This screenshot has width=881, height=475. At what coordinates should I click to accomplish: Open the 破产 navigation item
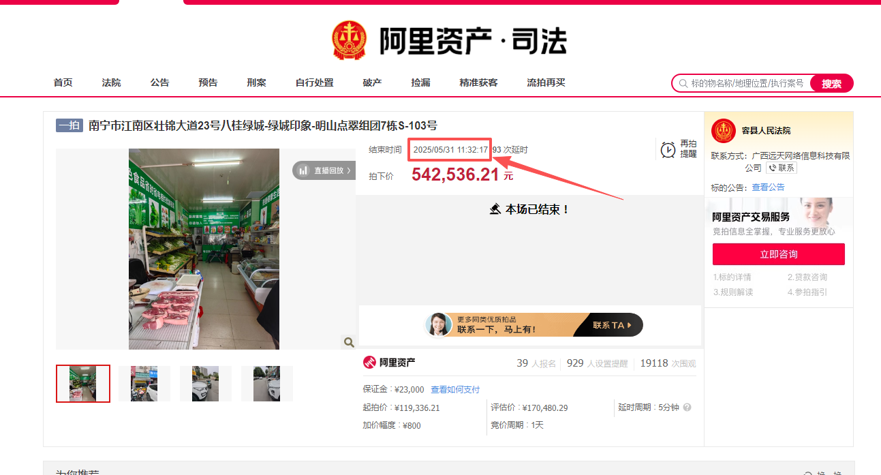pos(372,82)
